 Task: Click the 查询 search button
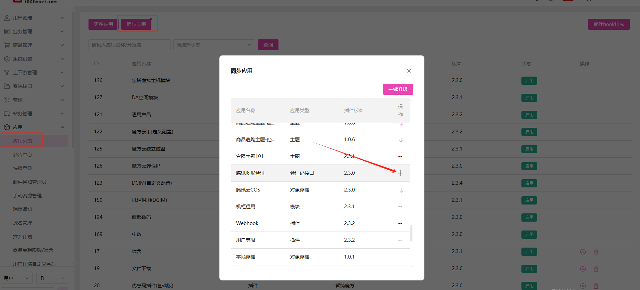coord(268,45)
